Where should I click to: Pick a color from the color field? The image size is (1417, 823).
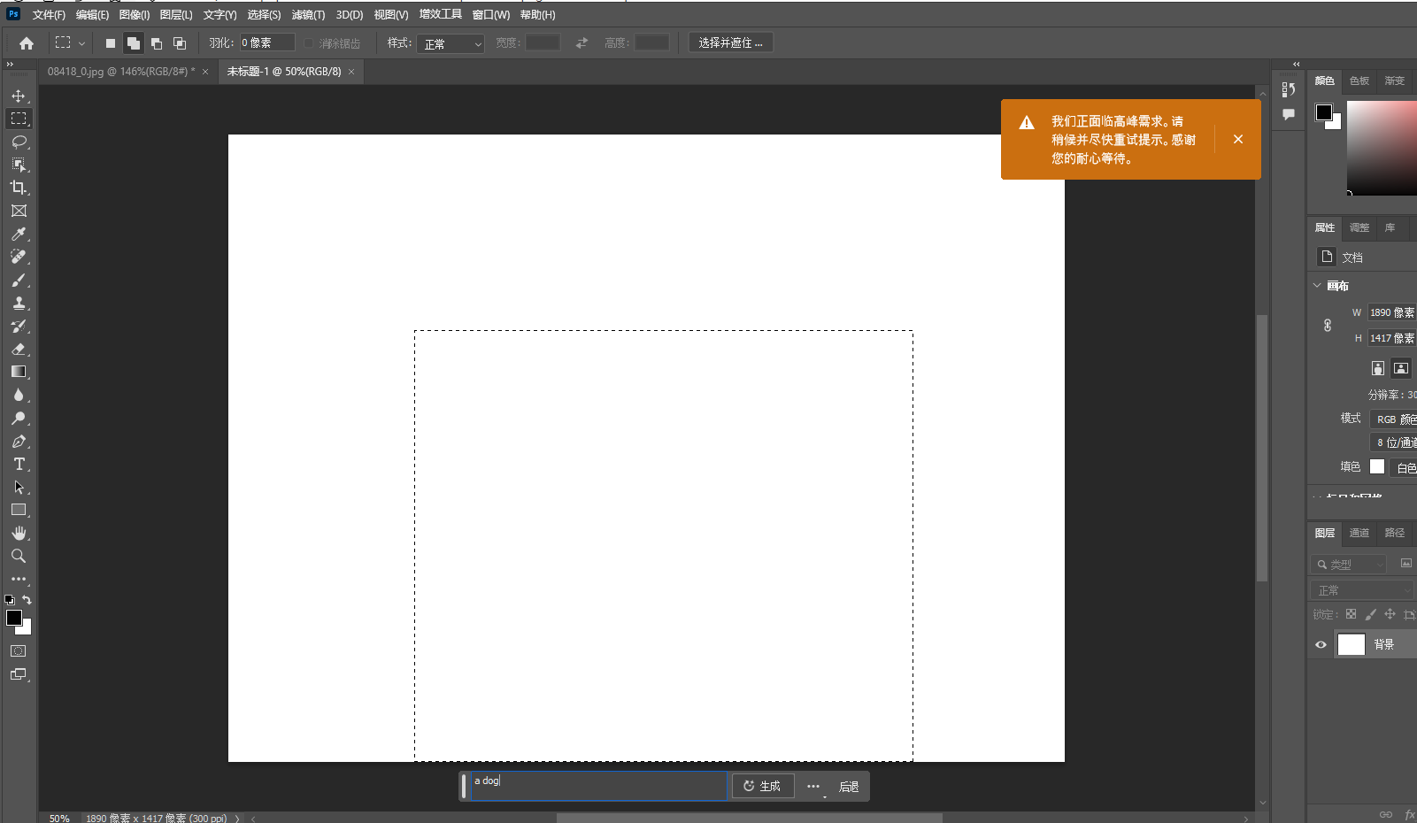click(1382, 148)
